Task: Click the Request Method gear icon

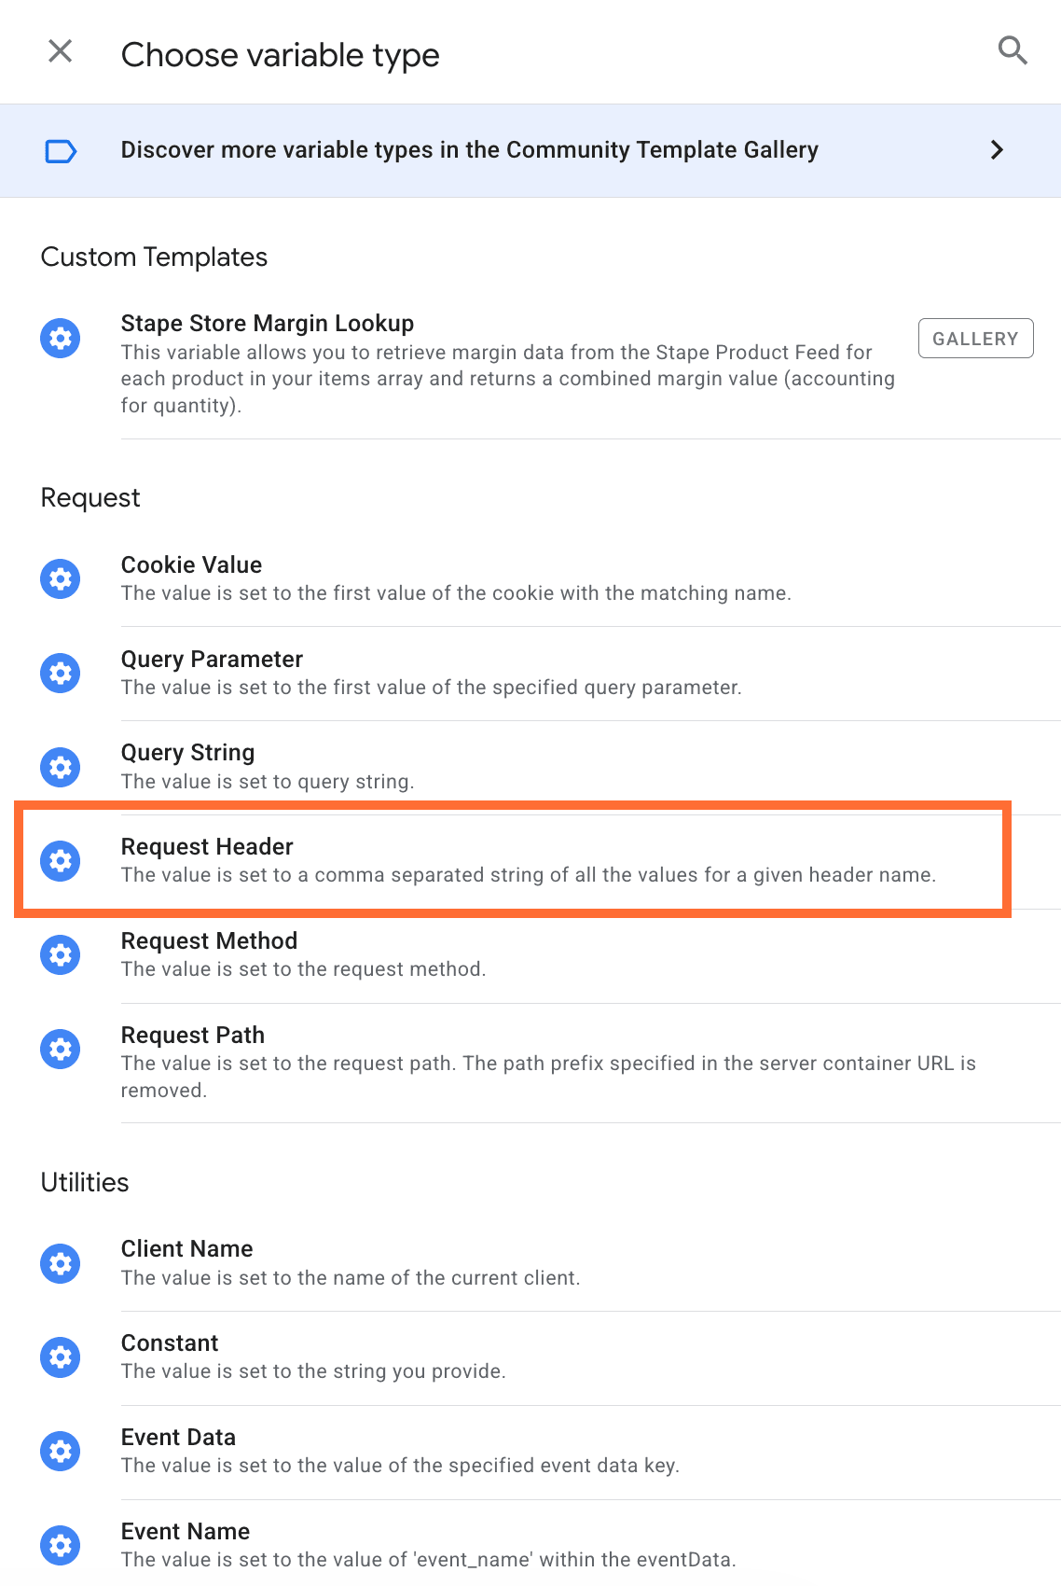Action: (x=61, y=954)
